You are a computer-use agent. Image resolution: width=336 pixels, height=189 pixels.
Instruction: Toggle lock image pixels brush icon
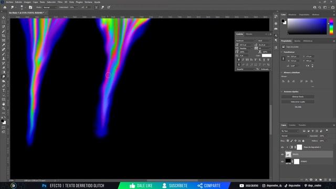(x=292, y=141)
